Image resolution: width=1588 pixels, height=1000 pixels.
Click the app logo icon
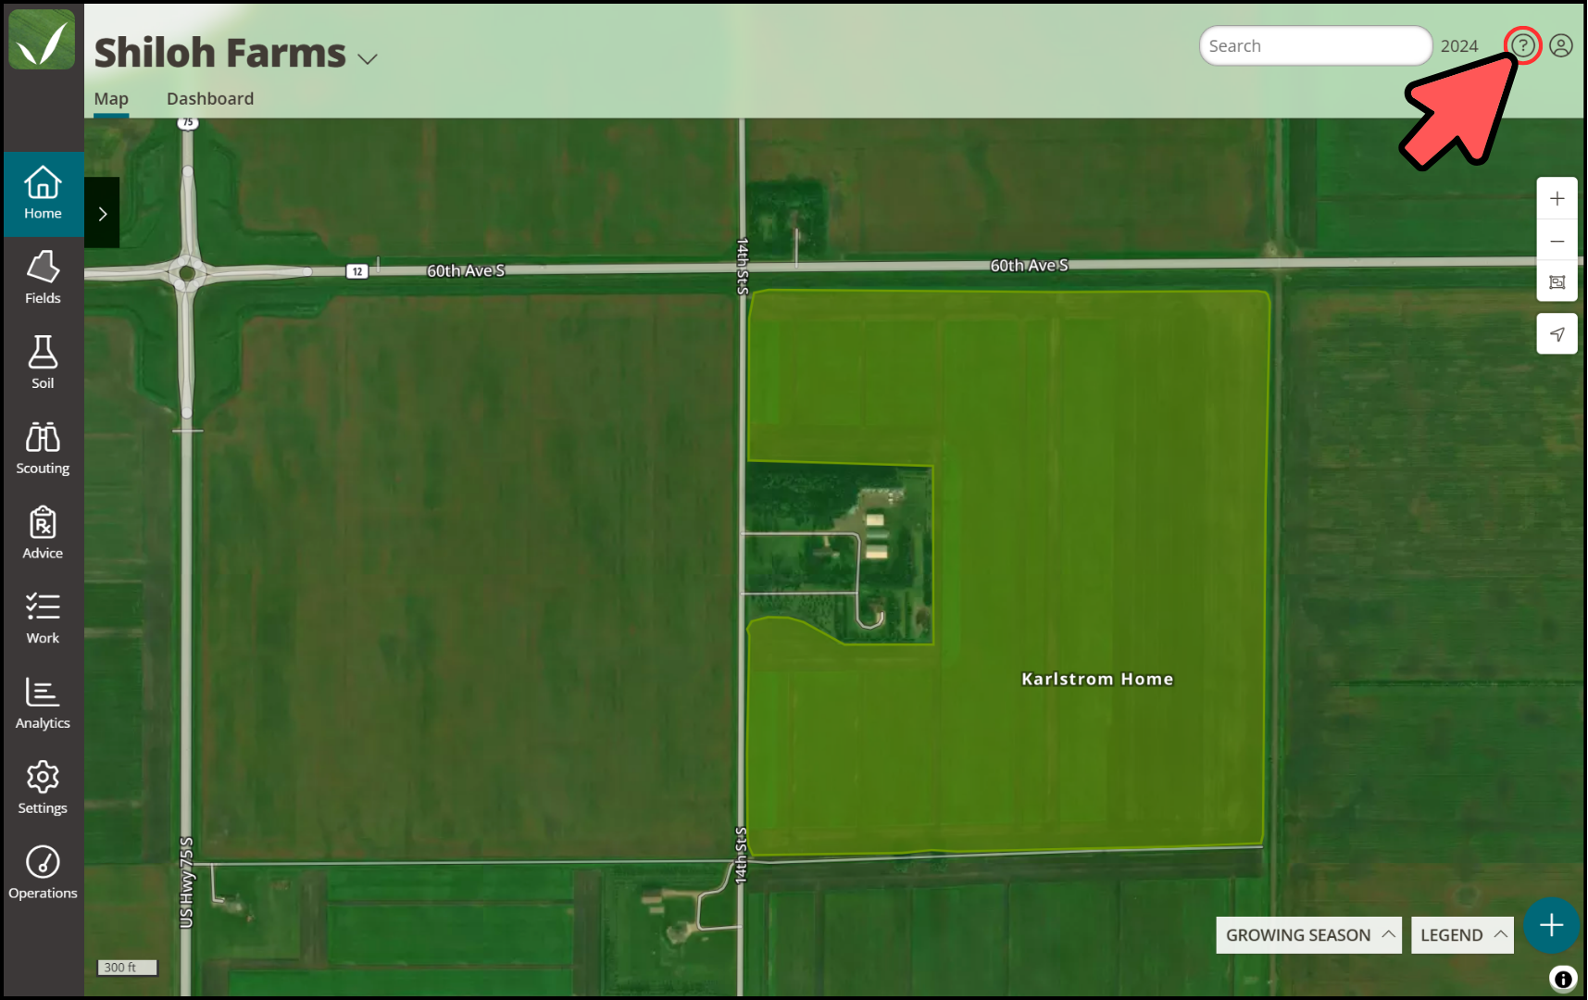(x=43, y=40)
